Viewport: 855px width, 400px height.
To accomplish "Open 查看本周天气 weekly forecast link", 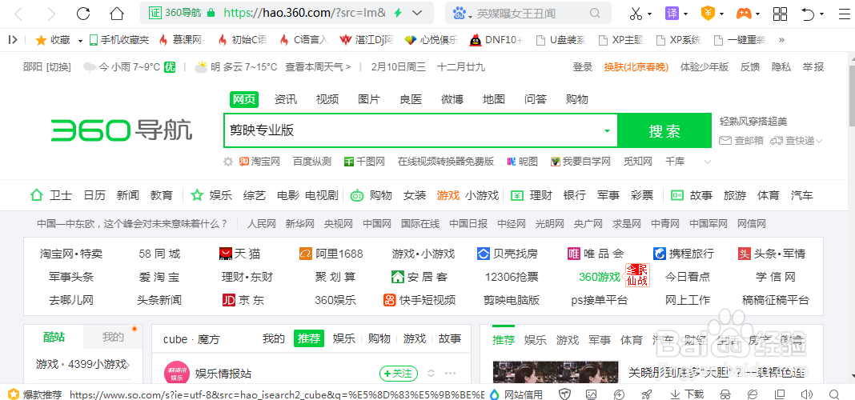I will coord(318,67).
